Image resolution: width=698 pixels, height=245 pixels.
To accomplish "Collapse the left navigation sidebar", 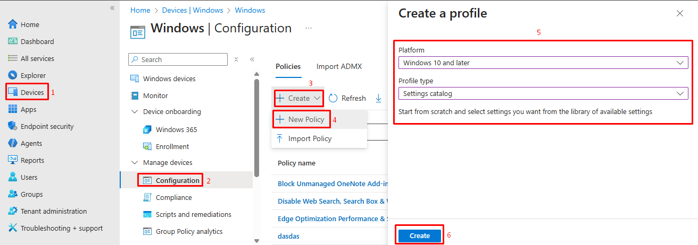I will [x=112, y=8].
